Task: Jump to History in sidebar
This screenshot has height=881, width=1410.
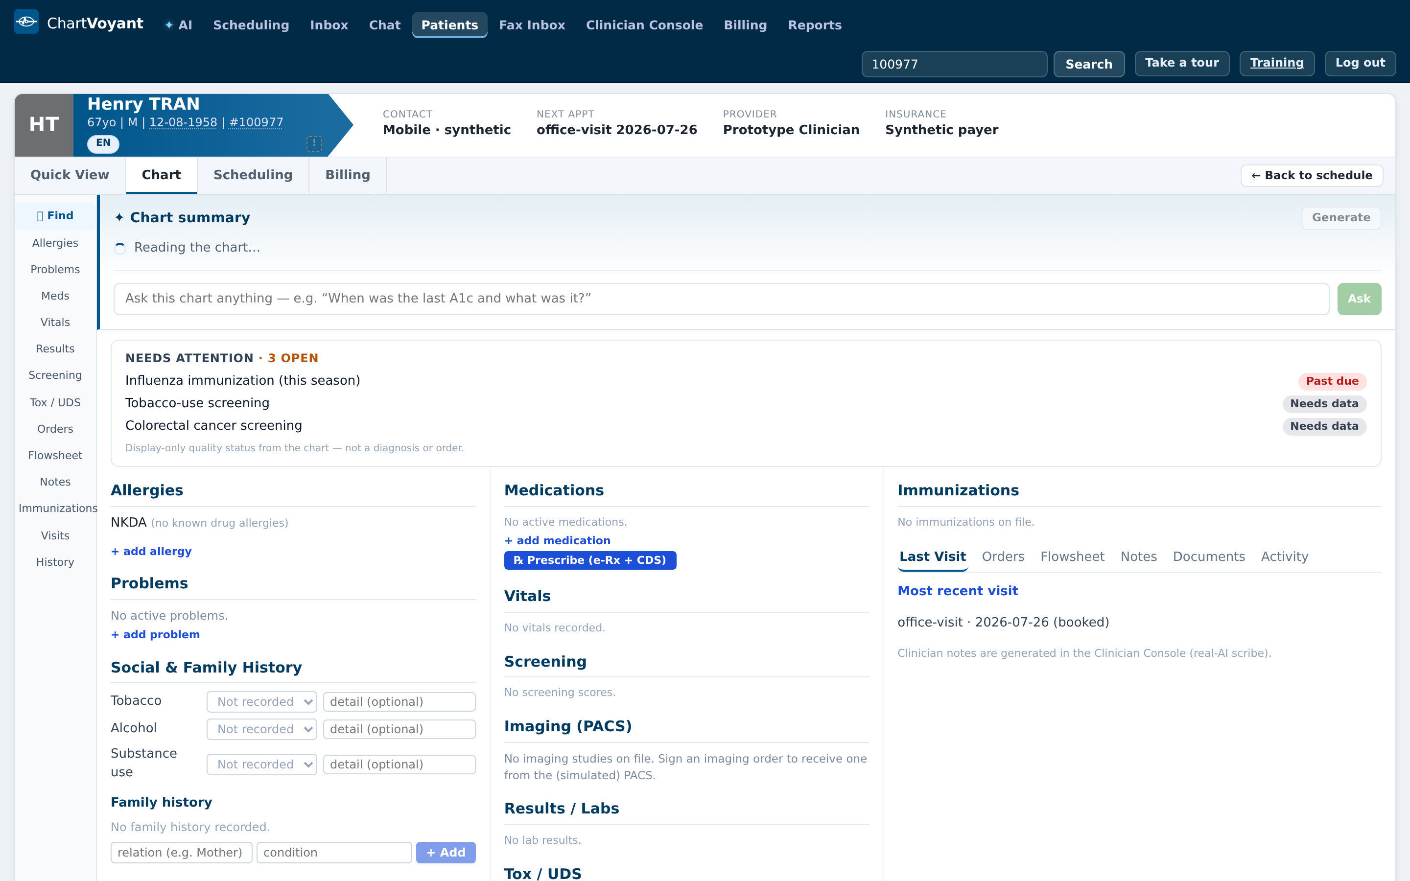Action: coord(55,562)
